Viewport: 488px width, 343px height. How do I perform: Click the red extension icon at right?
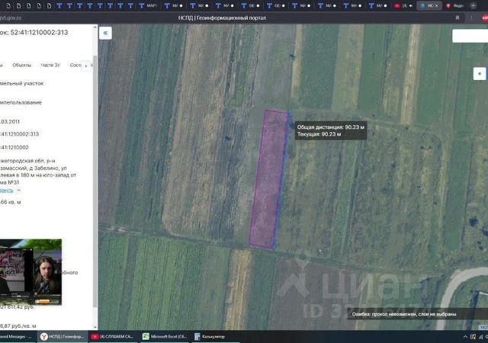point(485,18)
